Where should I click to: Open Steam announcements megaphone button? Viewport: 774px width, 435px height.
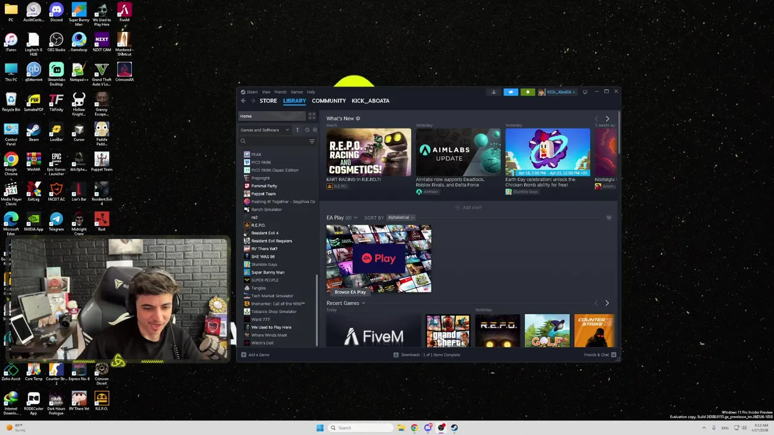pos(511,92)
